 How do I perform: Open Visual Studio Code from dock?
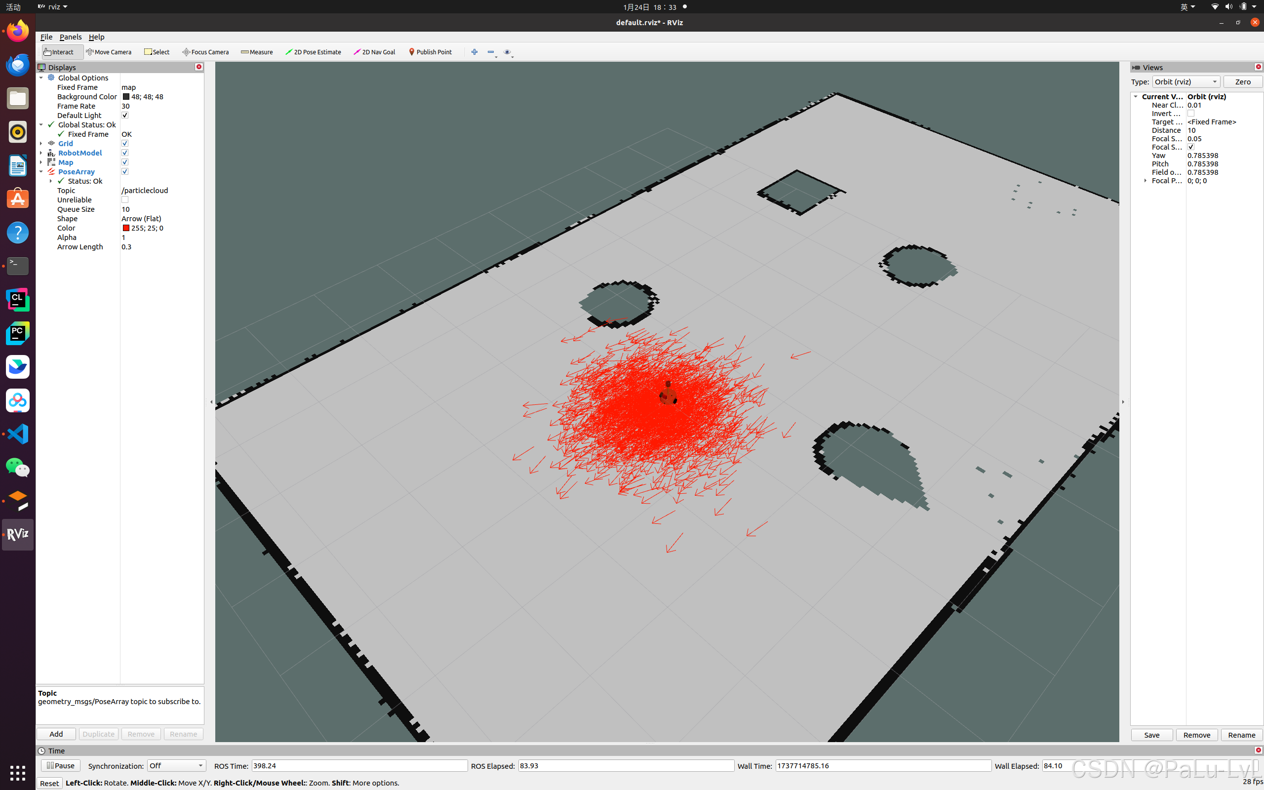point(18,434)
